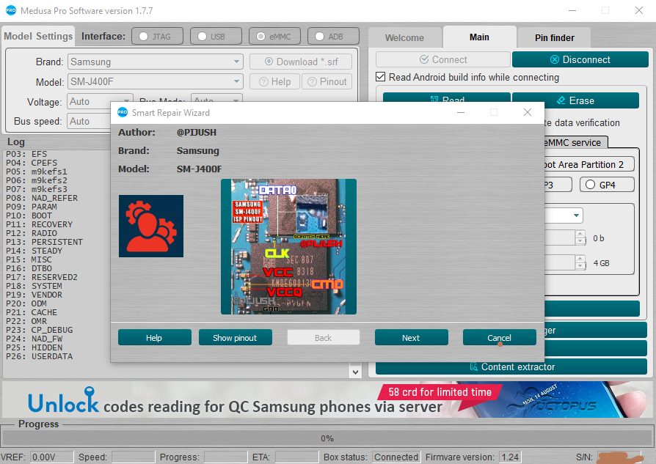The image size is (656, 464).
Task: Switch to the Pin finder tab
Action: pyautogui.click(x=554, y=37)
